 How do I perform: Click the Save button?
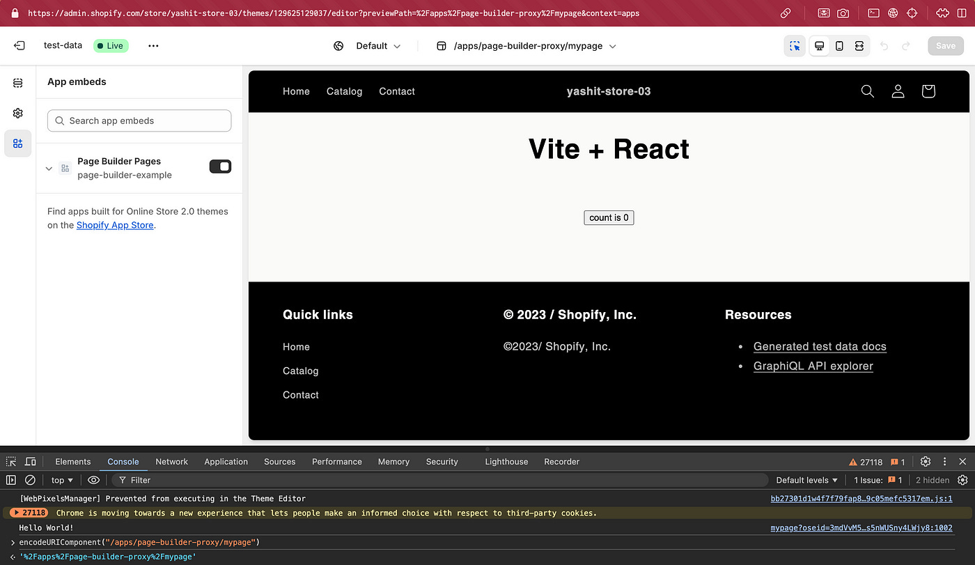[946, 46]
